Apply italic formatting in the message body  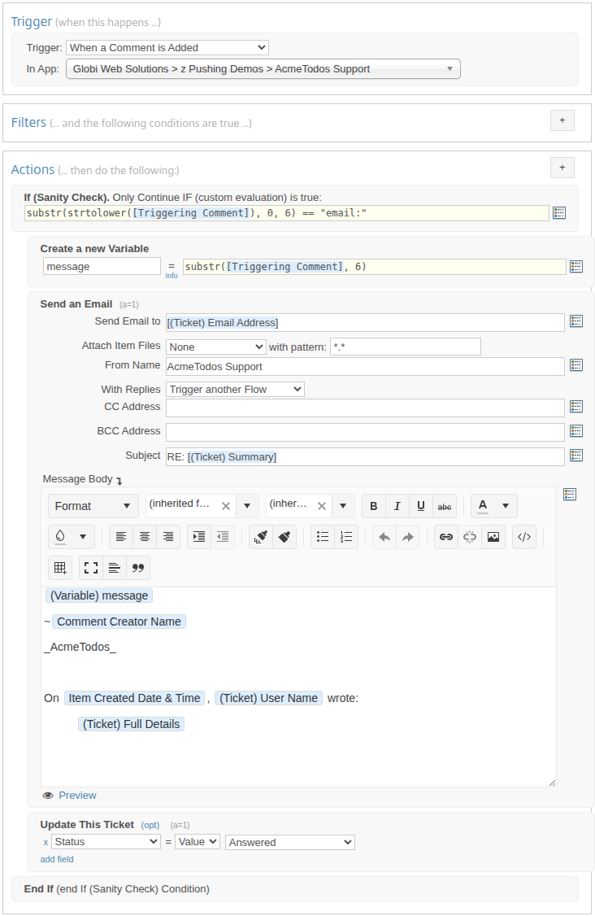(397, 506)
